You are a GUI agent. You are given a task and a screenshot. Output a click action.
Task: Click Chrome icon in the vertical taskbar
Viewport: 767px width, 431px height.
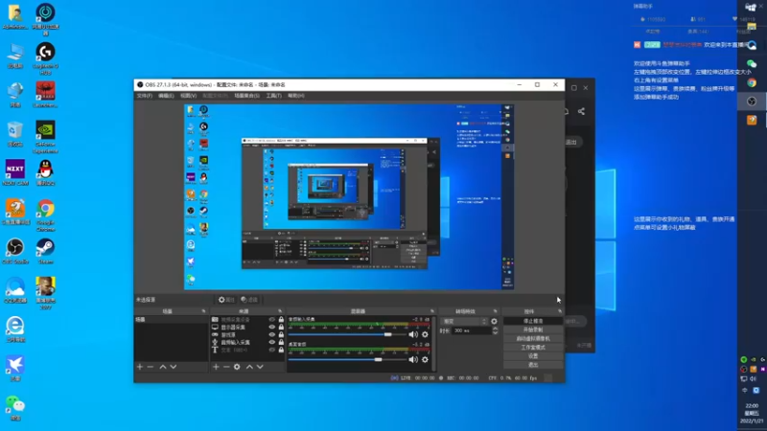[x=752, y=82]
